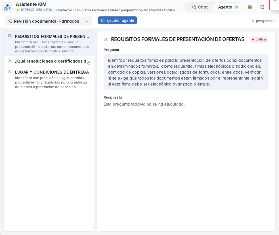The height and width of the screenshot is (235, 279).
Task: Open assistant in new window icon
Action: pyautogui.click(x=262, y=7)
